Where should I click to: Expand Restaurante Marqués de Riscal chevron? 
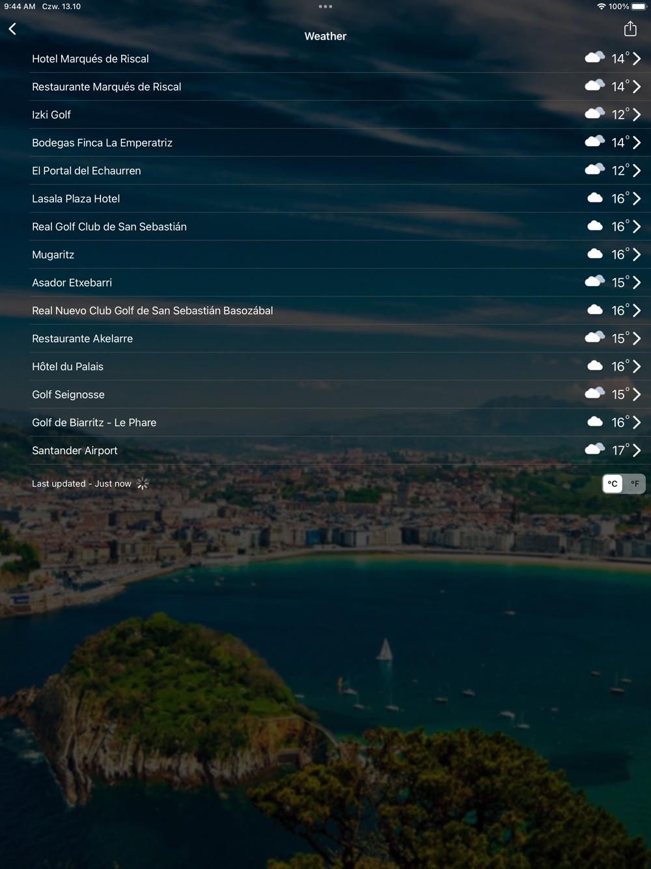pyautogui.click(x=637, y=87)
